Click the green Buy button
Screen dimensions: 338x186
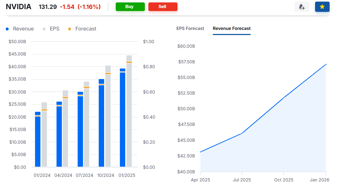130,7
